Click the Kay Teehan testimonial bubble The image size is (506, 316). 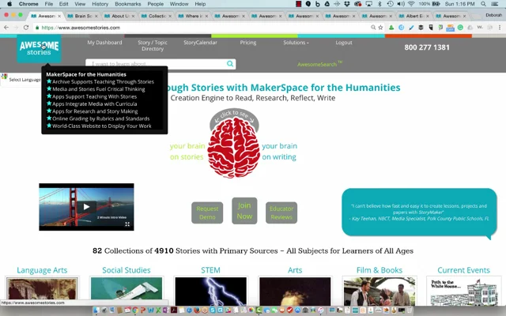tap(419, 212)
